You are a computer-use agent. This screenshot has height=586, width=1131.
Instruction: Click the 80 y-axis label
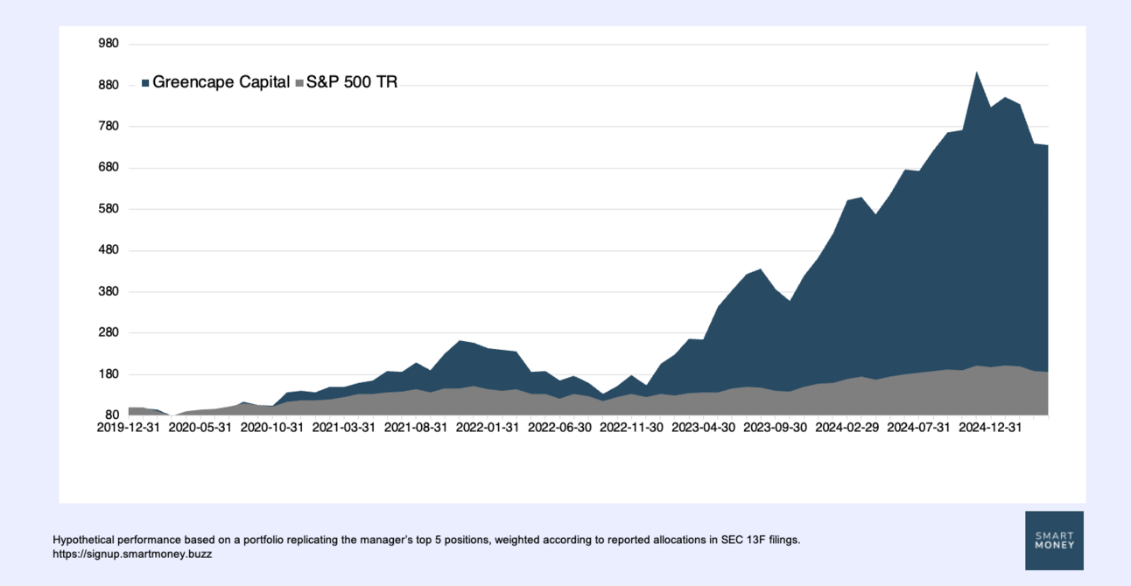114,415
